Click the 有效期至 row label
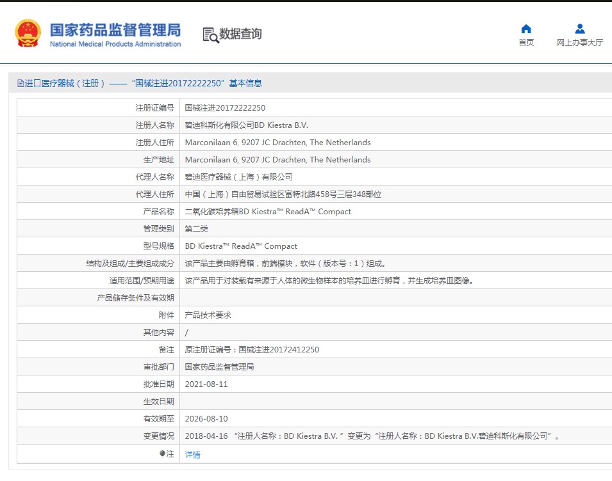The width and height of the screenshot is (612, 481). [158, 419]
